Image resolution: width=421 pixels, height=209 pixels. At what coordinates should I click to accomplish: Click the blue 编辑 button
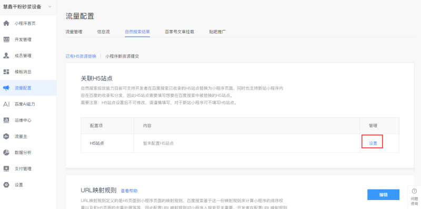383,195
